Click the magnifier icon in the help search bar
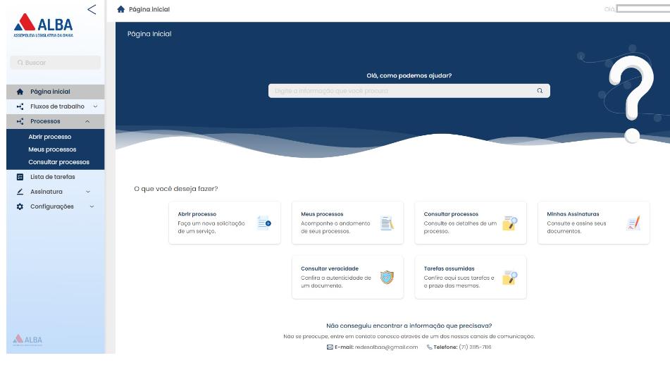This screenshot has width=670, height=377. 540,91
